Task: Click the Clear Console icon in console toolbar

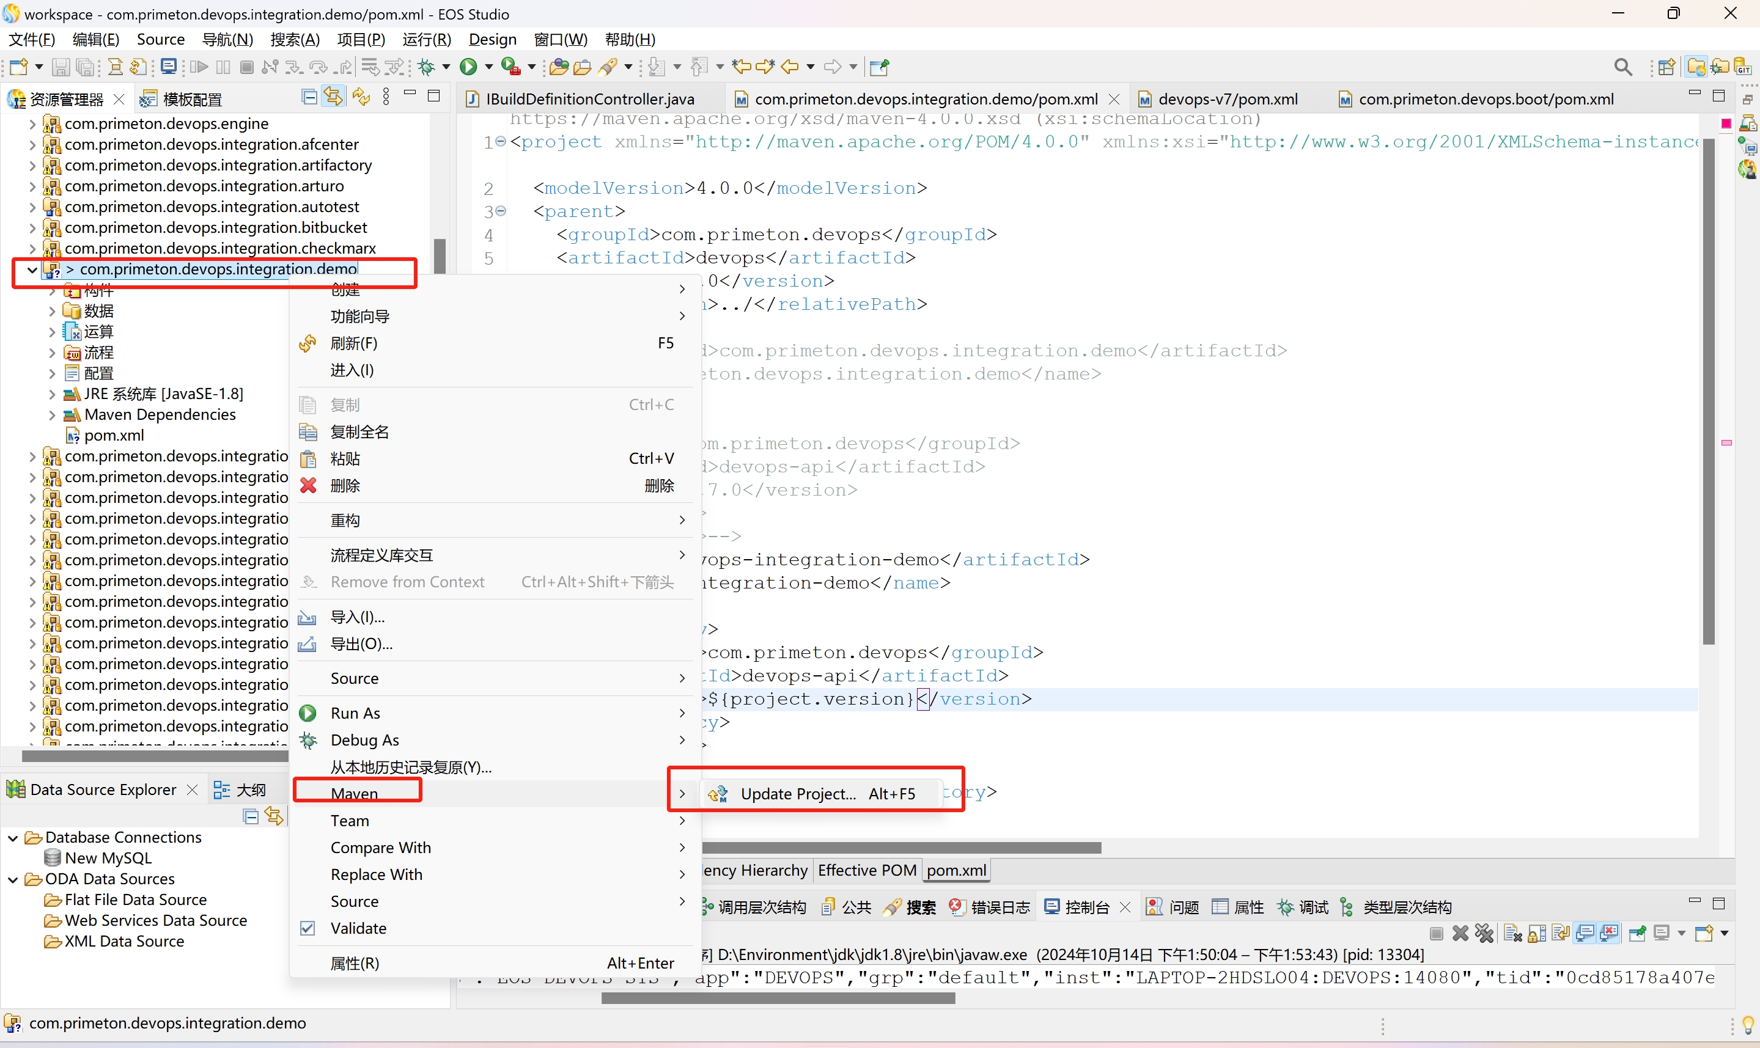Action: point(1513,934)
